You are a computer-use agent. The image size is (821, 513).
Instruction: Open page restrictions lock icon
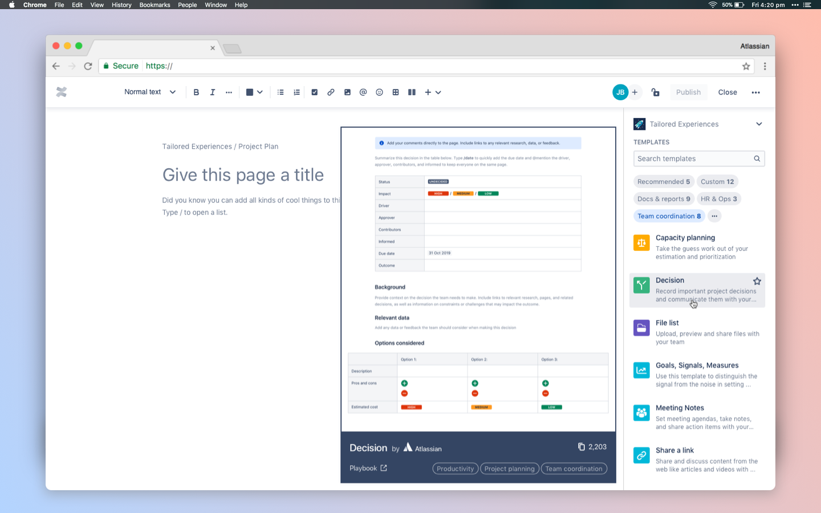pos(656,92)
